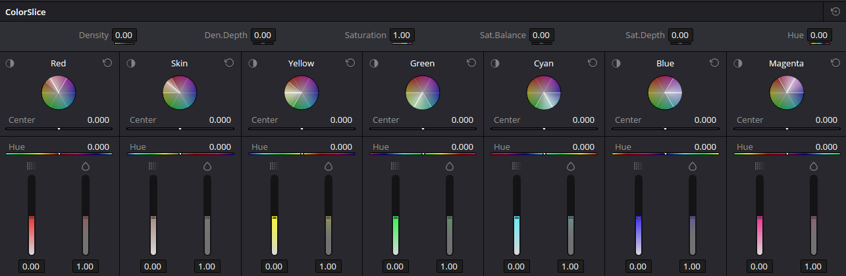The width and height of the screenshot is (846, 276).
Task: Click the Cyan saturation value 1.00
Action: [x=571, y=266]
